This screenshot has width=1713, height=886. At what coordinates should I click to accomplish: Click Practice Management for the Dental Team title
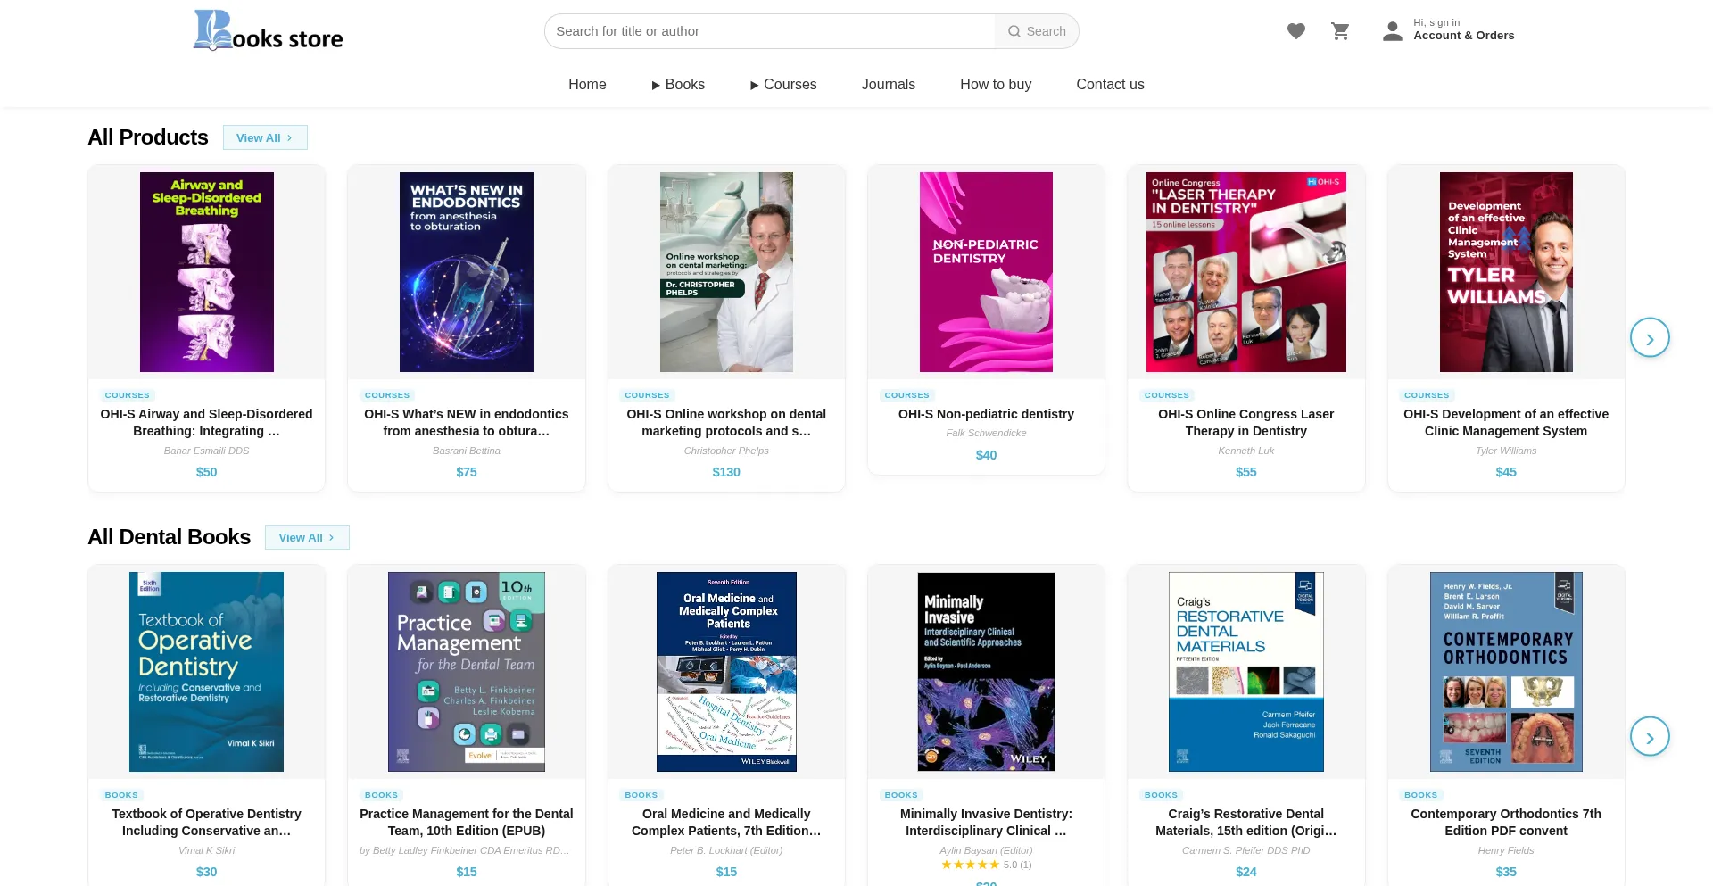pos(467,822)
